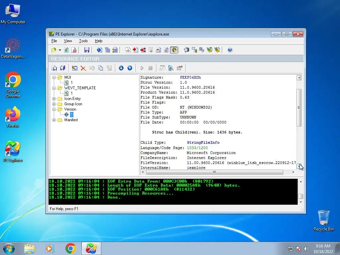Open the Firefox desktop shortcut
This screenshot has height=255, width=340.
point(13,117)
